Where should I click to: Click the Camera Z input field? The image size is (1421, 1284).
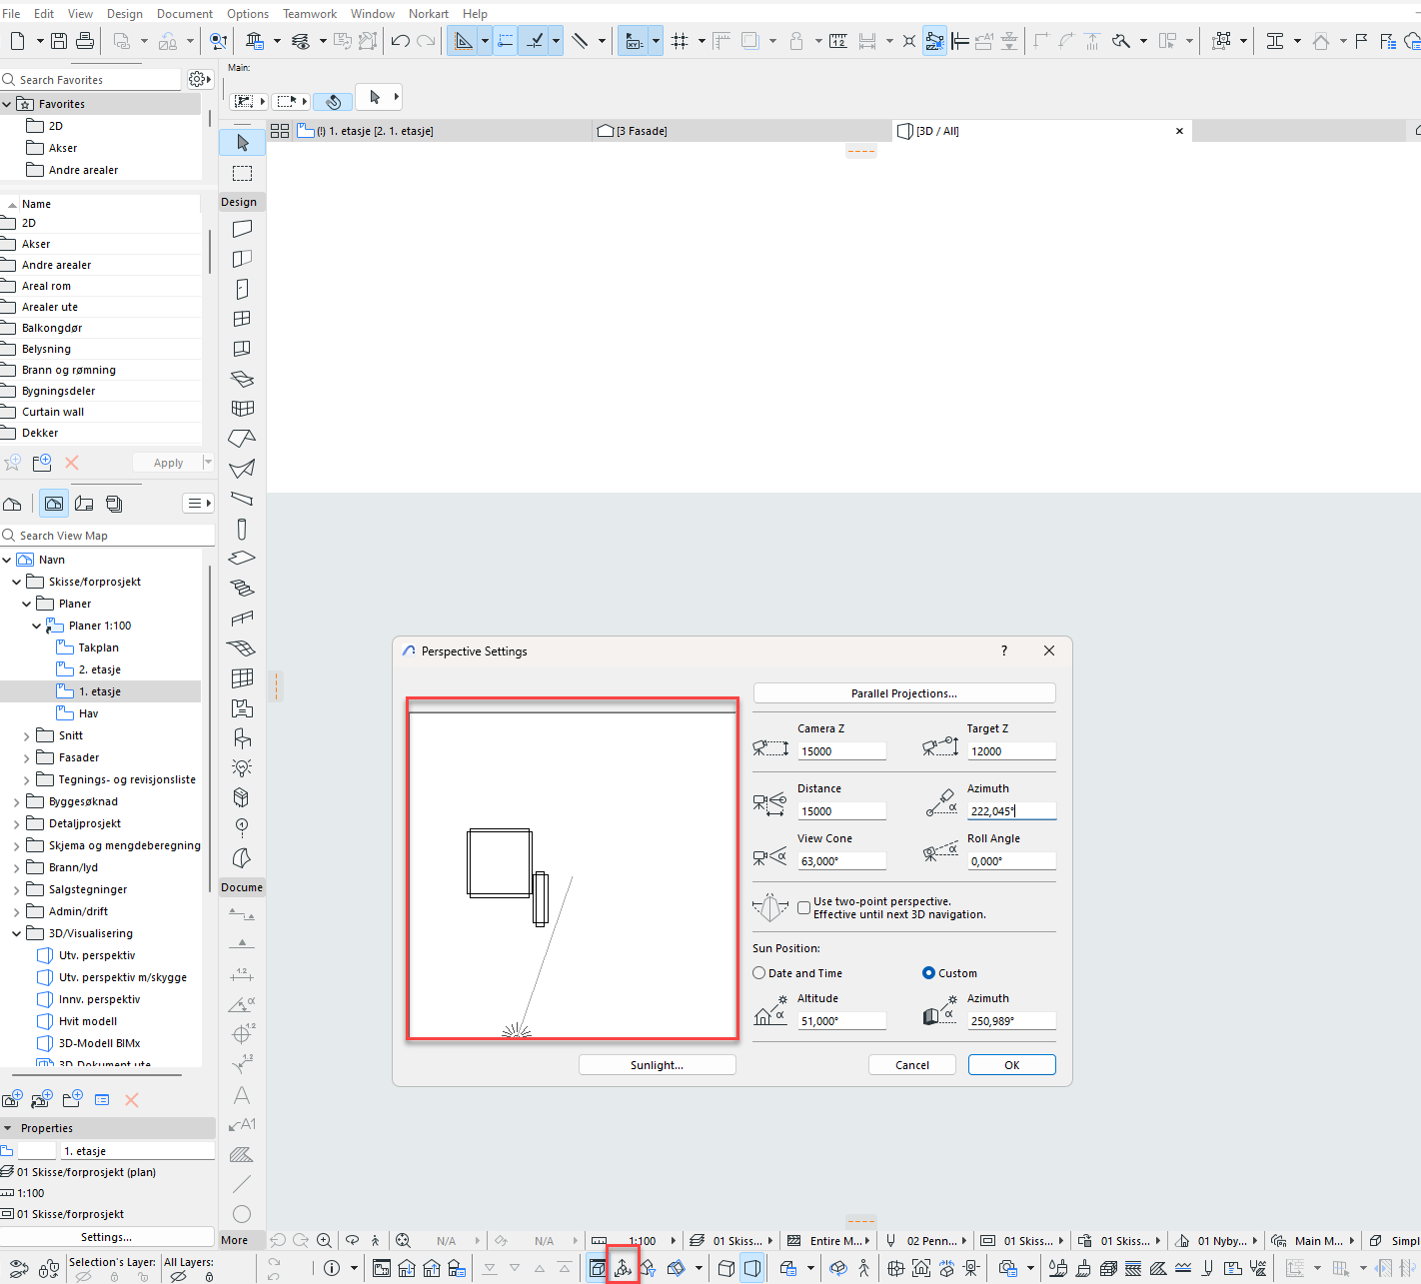[841, 751]
